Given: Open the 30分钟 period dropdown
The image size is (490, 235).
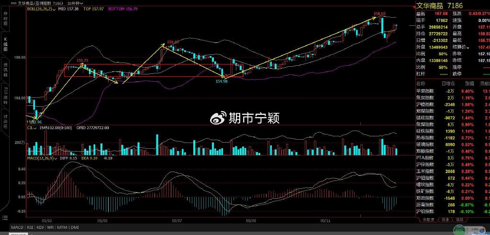Looking at the screenshot, I should click(x=75, y=3).
